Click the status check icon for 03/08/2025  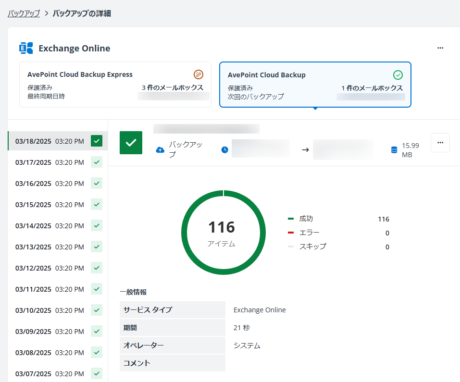pos(97,352)
